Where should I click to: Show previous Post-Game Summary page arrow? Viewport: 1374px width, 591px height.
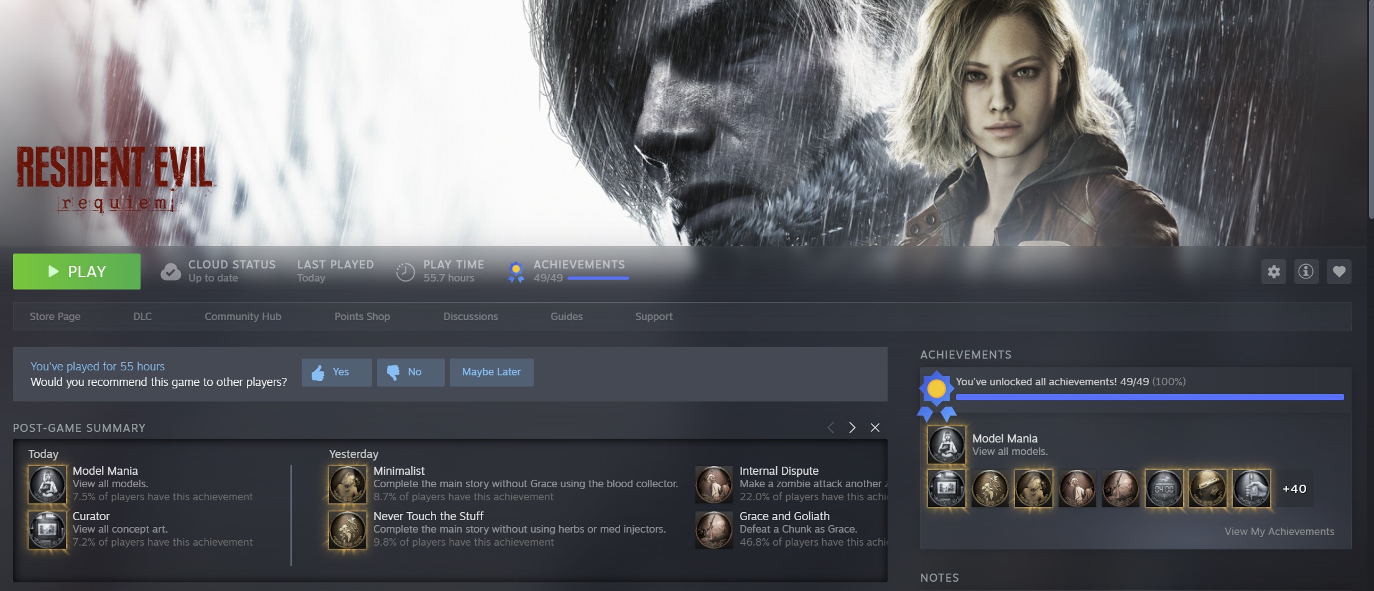(830, 428)
